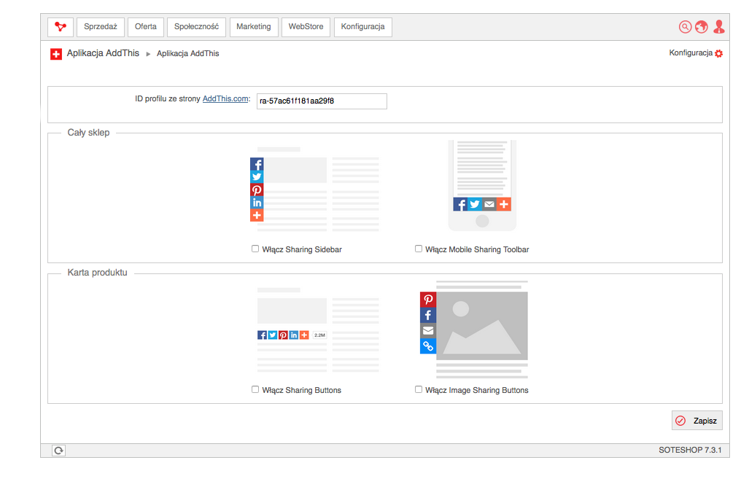Focus the AddThis profile ID input field

click(322, 101)
